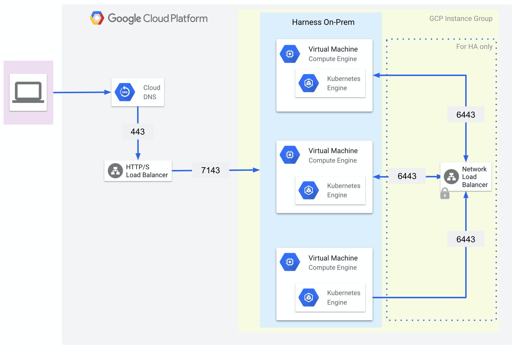Click the laptop client icon

tap(28, 92)
